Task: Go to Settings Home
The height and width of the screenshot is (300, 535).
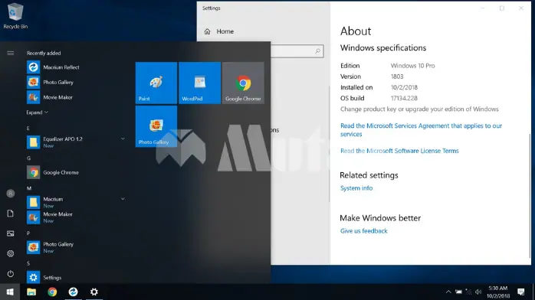Action: pos(218,31)
